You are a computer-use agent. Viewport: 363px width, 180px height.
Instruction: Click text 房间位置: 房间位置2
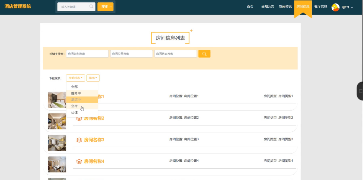(184, 118)
